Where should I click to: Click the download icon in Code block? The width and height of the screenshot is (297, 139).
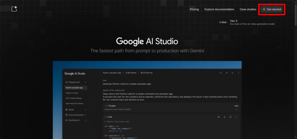(x=224, y=117)
